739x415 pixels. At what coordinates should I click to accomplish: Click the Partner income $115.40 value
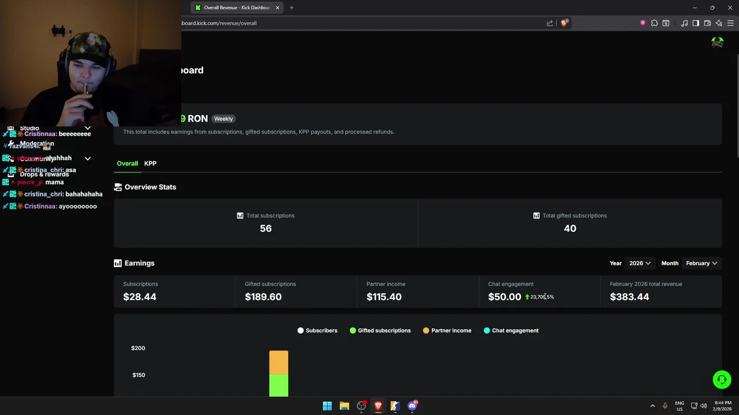[384, 297]
